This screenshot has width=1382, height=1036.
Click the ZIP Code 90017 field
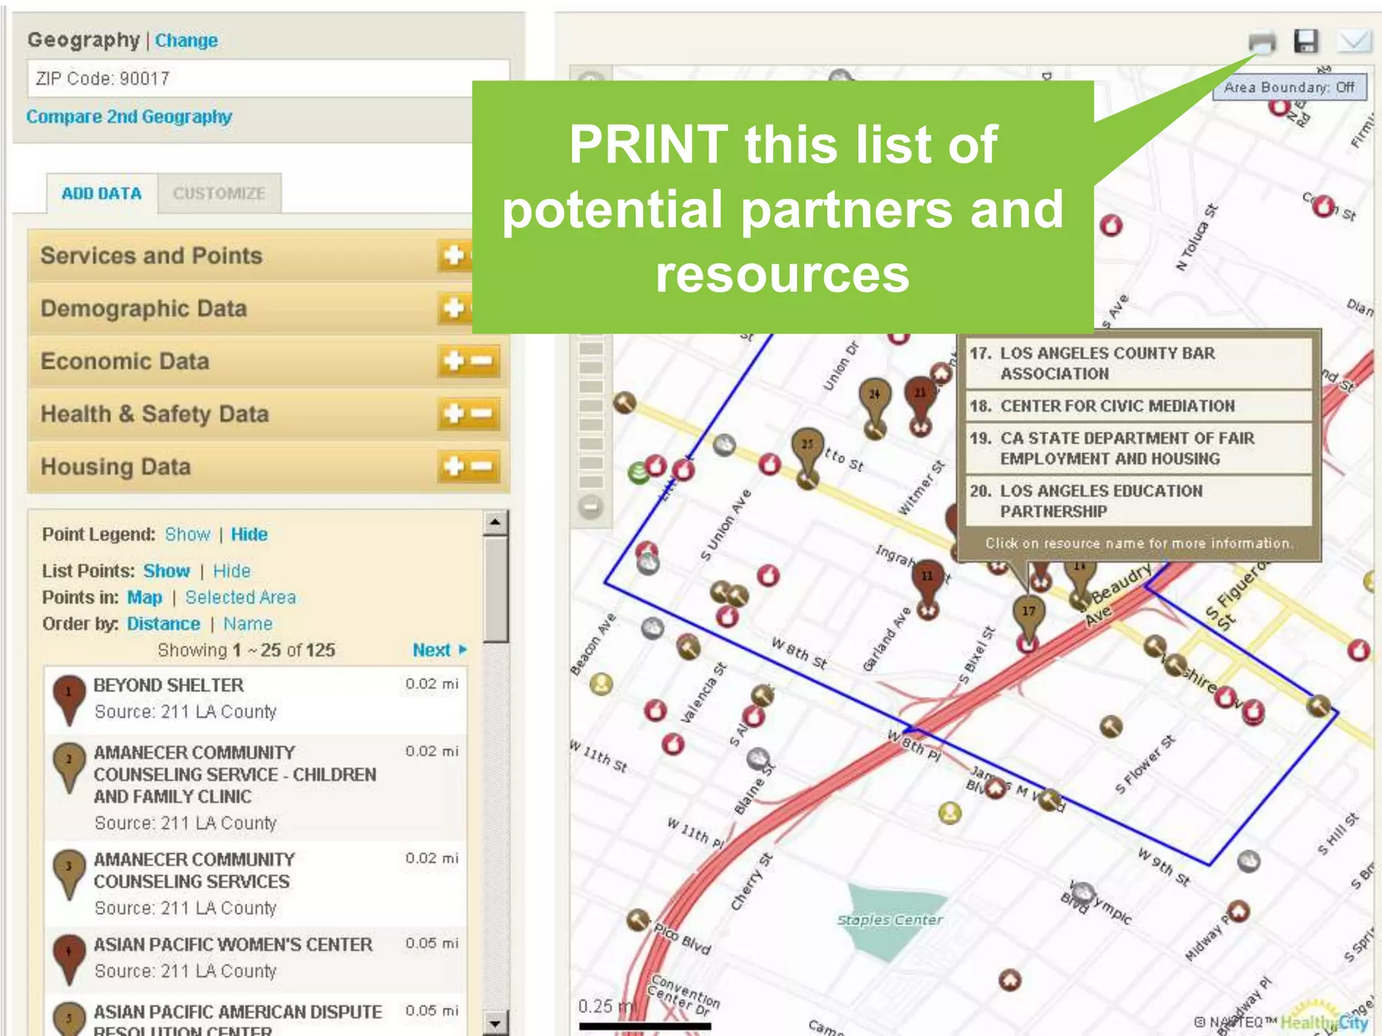click(268, 78)
